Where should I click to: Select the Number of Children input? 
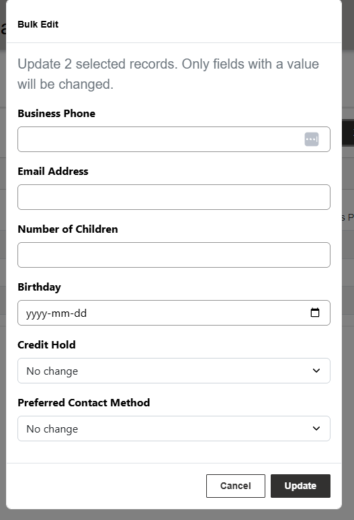pyautogui.click(x=174, y=255)
